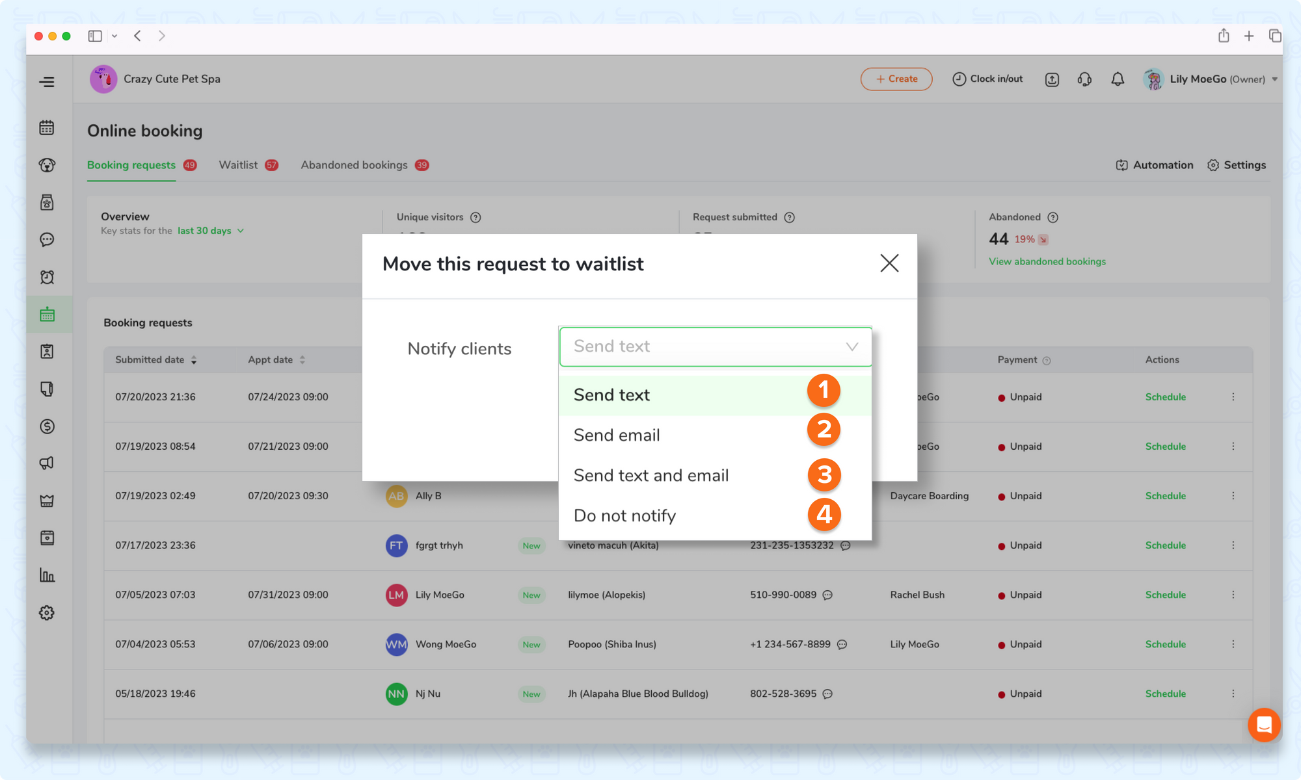This screenshot has height=780, width=1301.
Task: Select the Send email option
Action: point(617,435)
